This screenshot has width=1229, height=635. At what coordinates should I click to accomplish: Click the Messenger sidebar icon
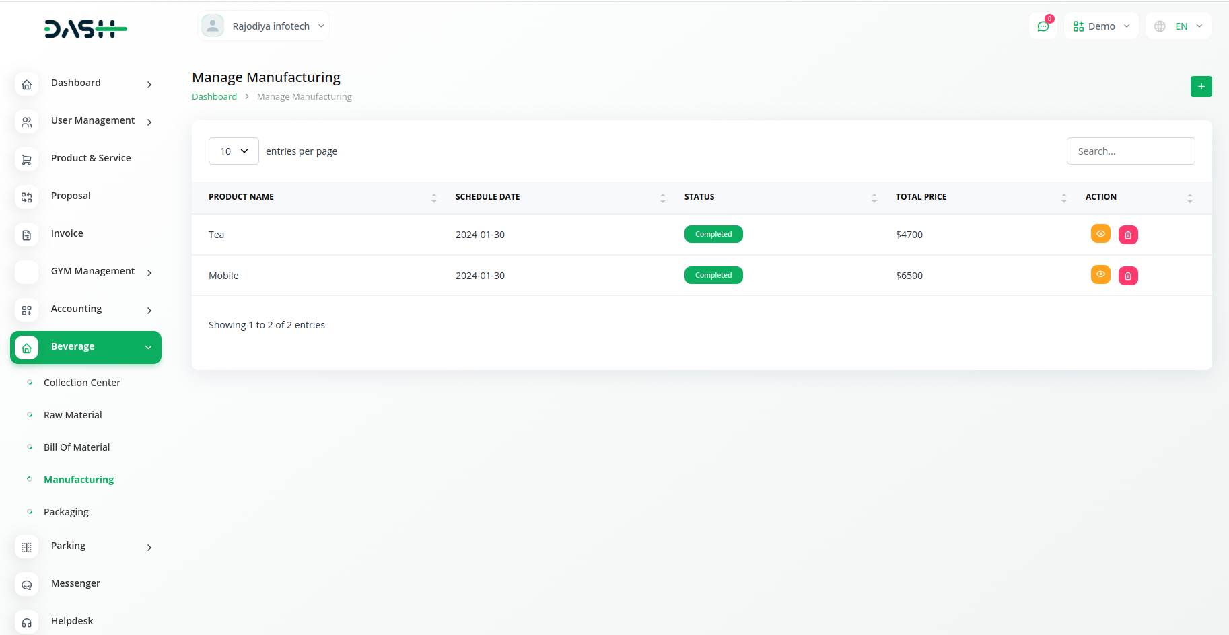point(27,585)
